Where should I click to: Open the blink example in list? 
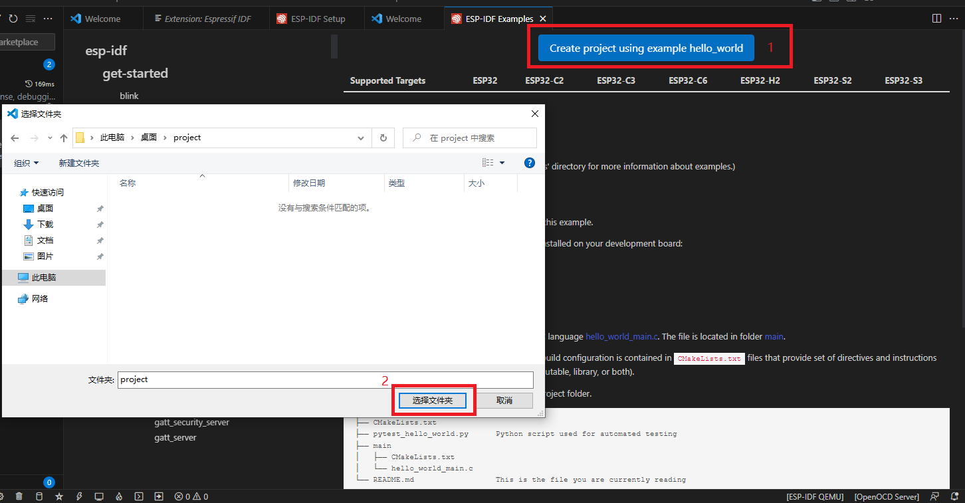click(129, 96)
